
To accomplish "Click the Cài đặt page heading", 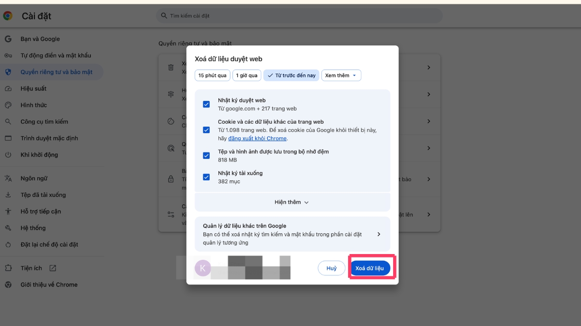I will pyautogui.click(x=36, y=16).
